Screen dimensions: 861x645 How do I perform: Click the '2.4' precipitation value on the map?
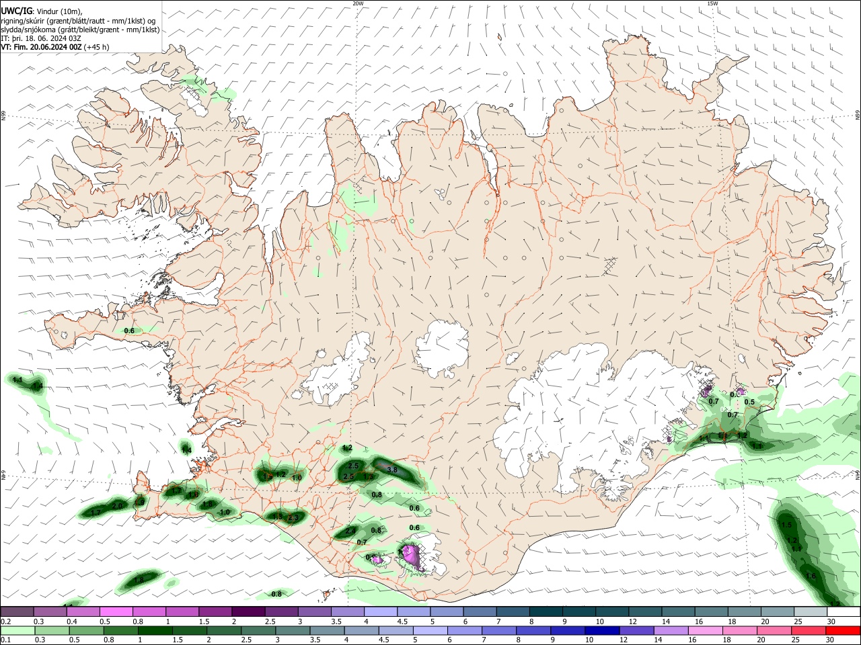pos(350,531)
